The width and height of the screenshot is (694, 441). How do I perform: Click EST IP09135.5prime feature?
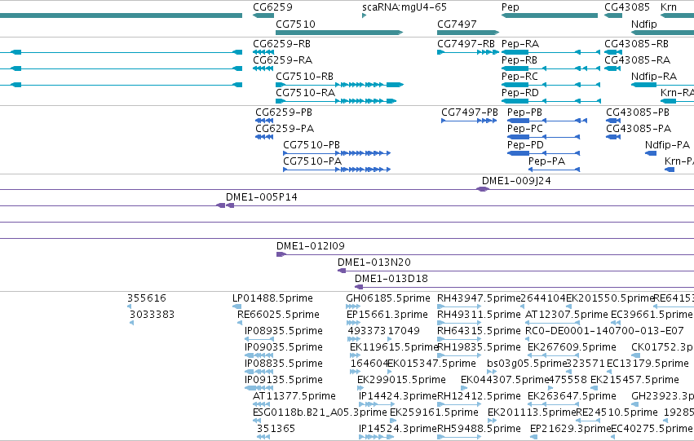pos(259,388)
